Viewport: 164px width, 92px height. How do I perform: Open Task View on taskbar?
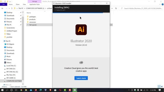click(16, 90)
